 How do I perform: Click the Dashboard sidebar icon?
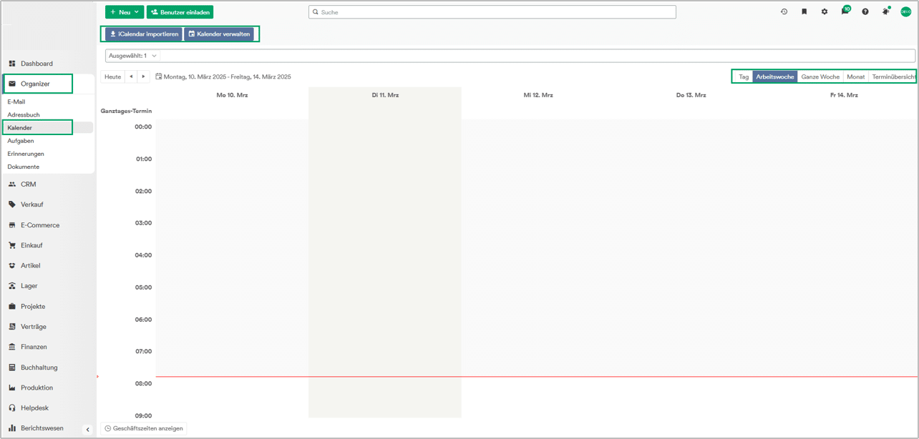click(x=12, y=64)
